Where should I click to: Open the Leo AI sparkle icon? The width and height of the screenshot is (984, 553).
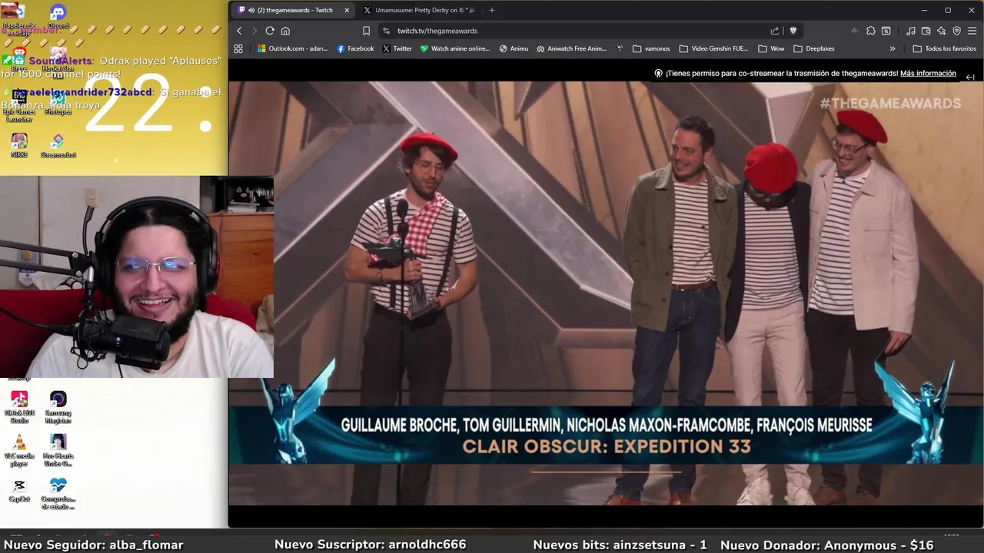[x=942, y=31]
